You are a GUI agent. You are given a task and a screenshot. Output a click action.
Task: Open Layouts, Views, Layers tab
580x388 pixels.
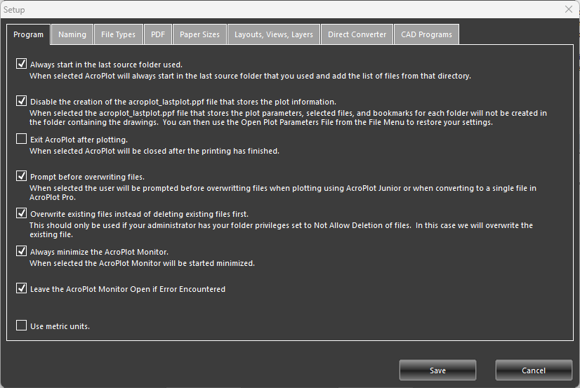point(274,34)
